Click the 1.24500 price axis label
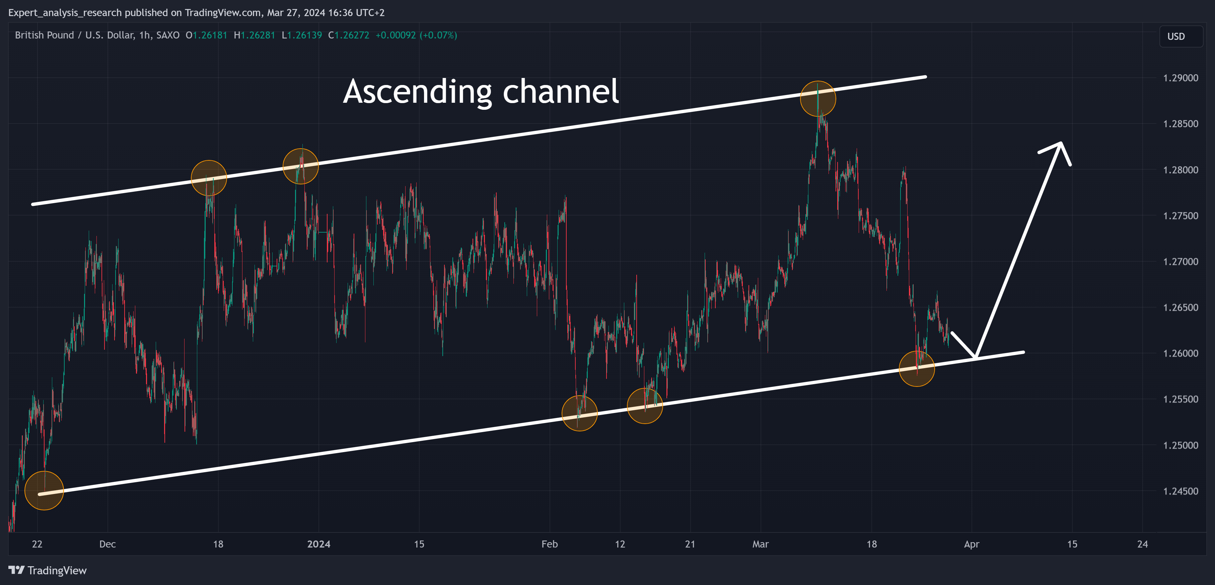This screenshot has height=585, width=1215. tap(1181, 491)
